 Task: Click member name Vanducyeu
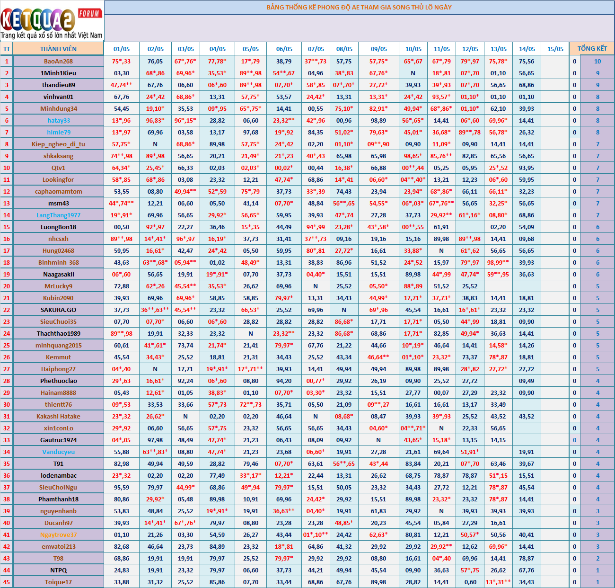click(58, 452)
